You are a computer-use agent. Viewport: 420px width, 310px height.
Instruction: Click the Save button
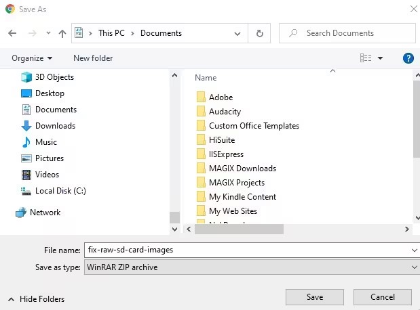tap(314, 297)
